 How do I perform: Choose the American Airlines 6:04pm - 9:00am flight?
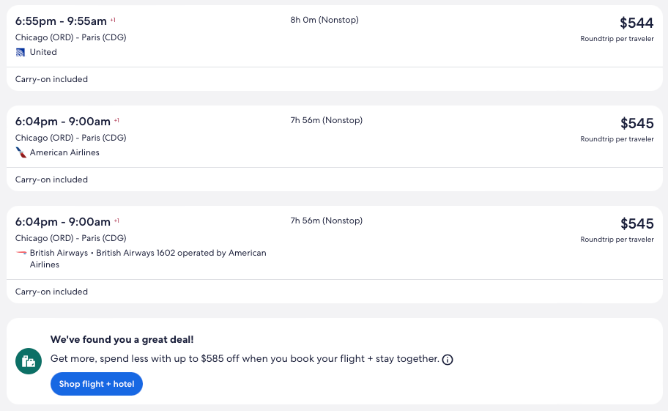62,122
